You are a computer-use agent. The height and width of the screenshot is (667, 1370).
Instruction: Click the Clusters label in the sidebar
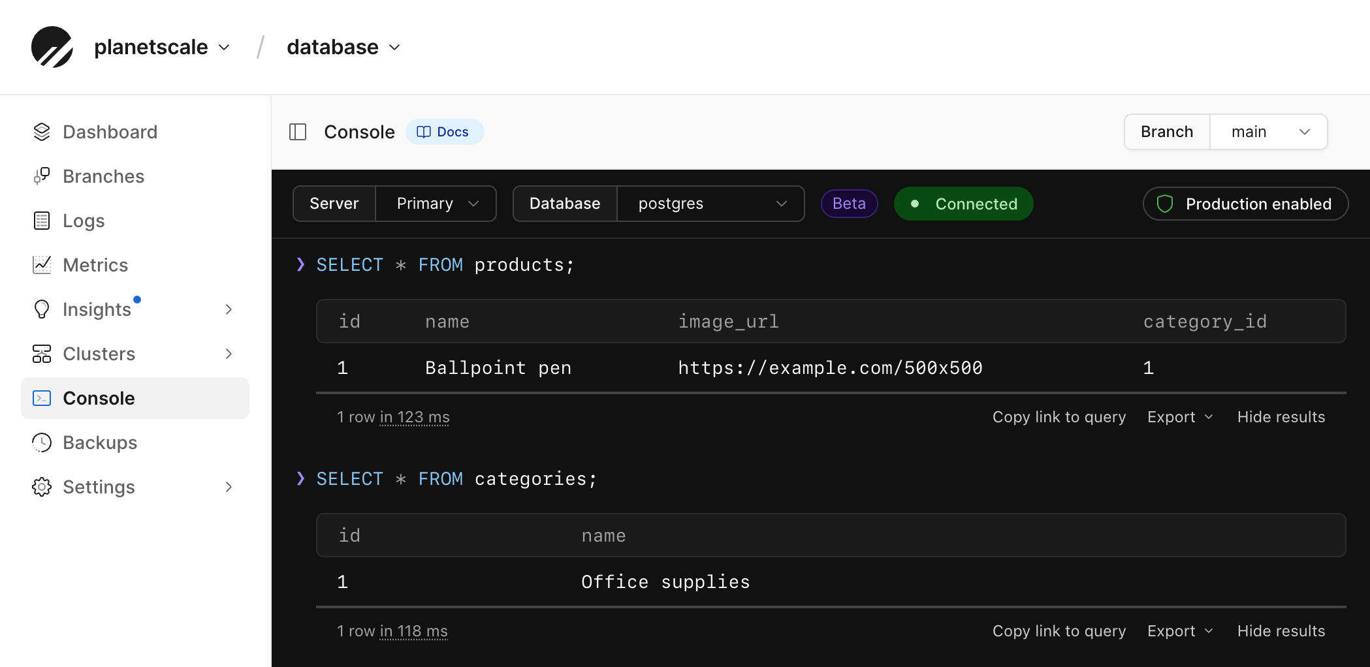coord(99,354)
